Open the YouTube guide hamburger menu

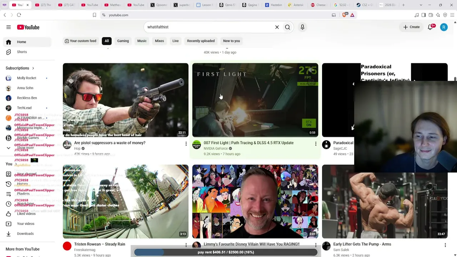point(9,27)
